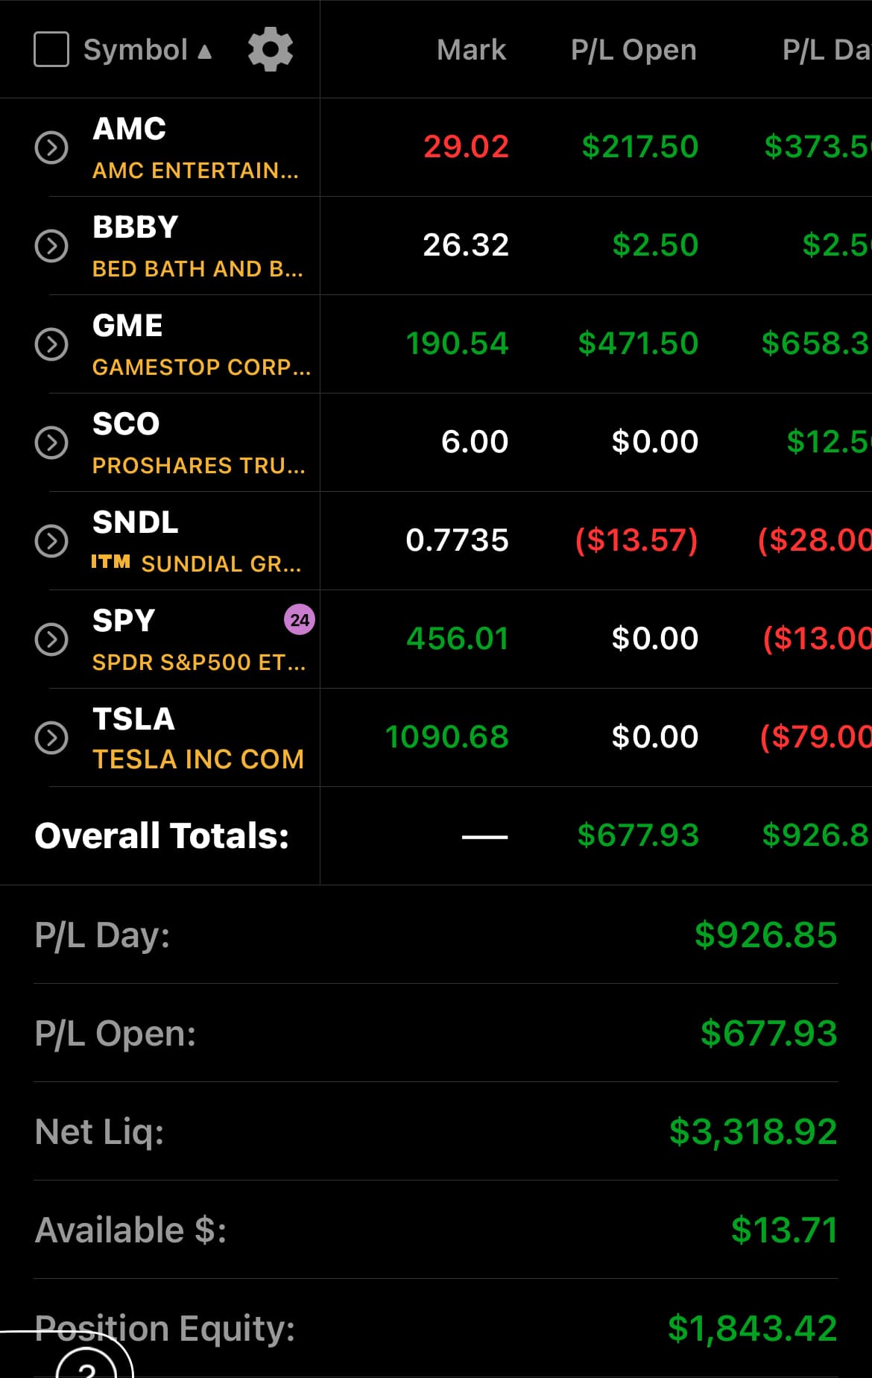Select the P/L Day column header
This screenshot has width=872, height=1378.
(827, 50)
